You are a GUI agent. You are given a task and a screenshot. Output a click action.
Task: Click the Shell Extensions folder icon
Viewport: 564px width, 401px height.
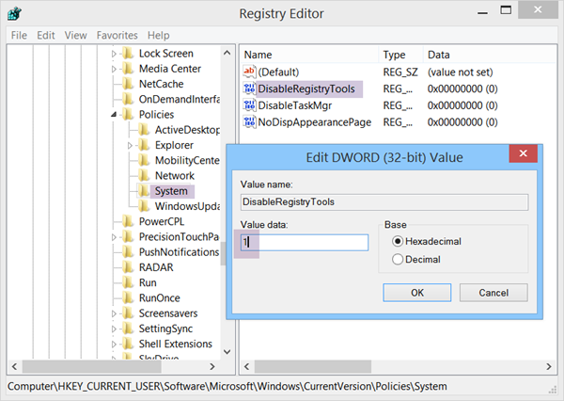coord(128,344)
